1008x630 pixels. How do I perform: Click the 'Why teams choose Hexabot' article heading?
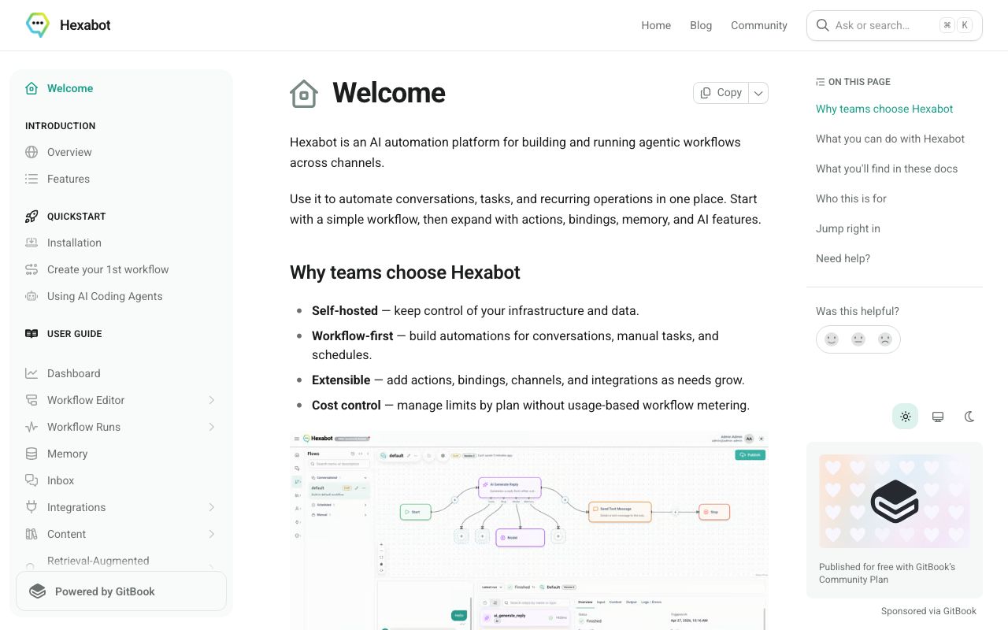[405, 272]
